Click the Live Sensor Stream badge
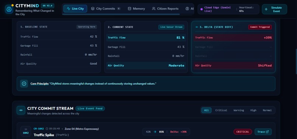This screenshot has height=139, width=297. pos(171,27)
